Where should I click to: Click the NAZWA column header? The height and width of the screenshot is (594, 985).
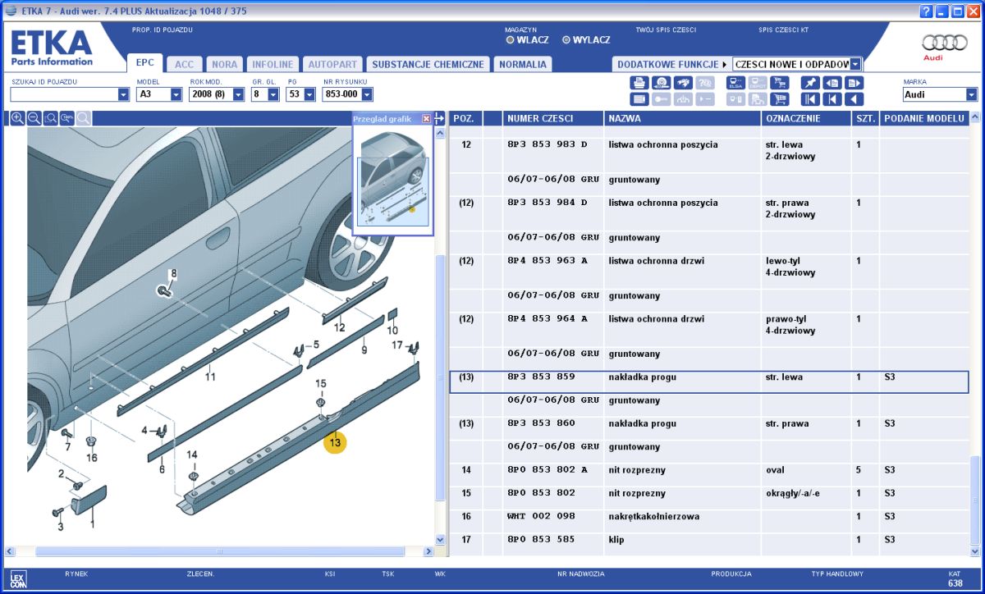682,118
